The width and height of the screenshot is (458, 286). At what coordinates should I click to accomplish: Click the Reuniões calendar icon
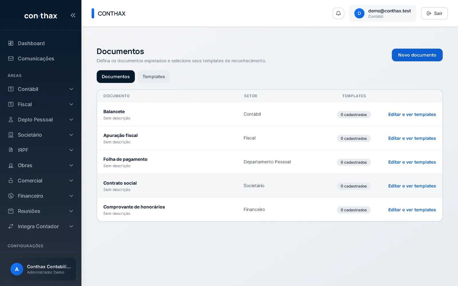[x=11, y=211]
